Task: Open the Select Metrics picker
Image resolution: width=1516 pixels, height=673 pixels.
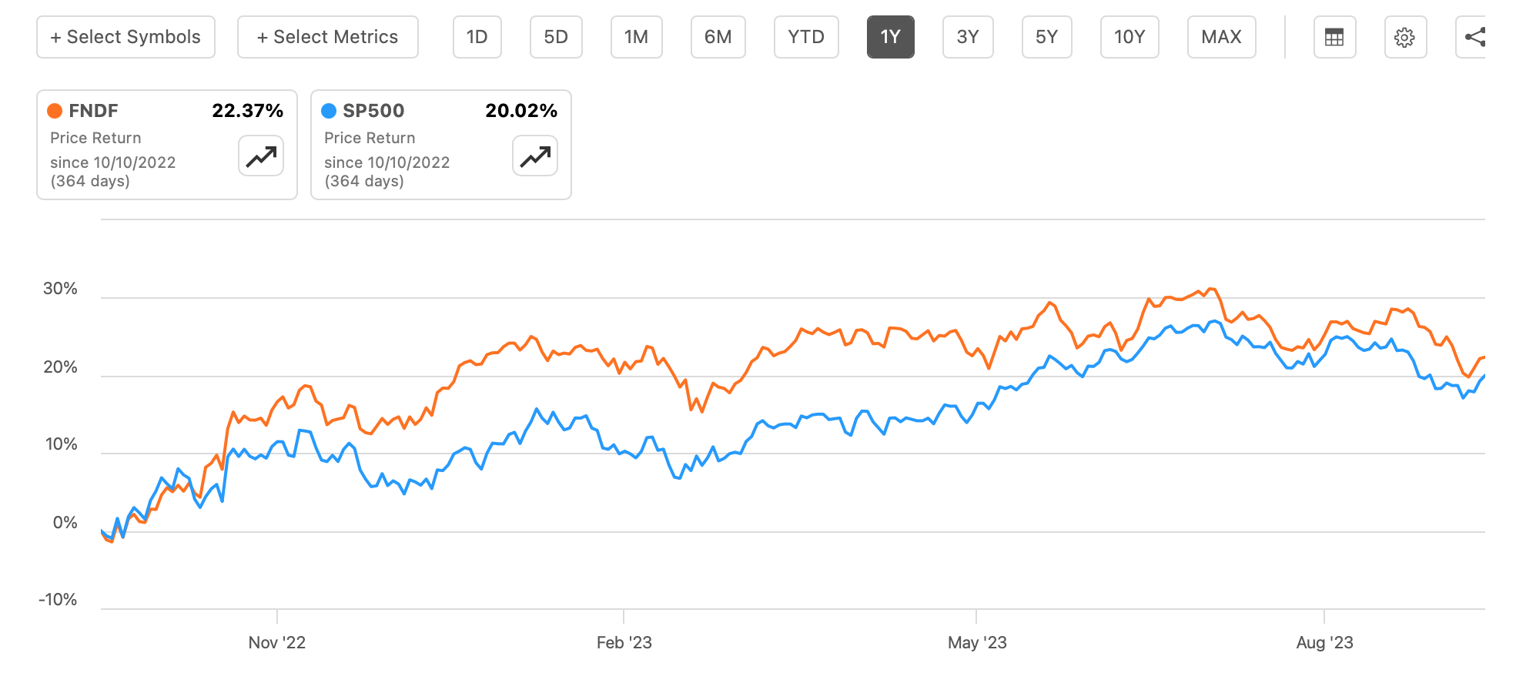Action: (327, 36)
